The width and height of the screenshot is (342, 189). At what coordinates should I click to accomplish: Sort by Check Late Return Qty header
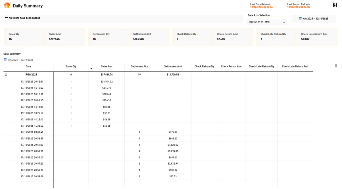click(261, 66)
